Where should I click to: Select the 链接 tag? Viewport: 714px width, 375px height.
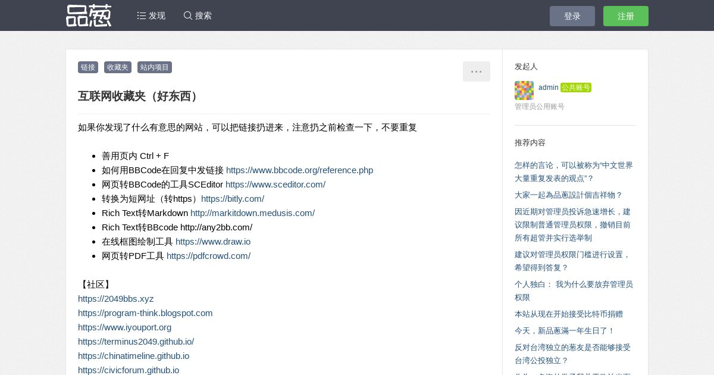pos(88,67)
